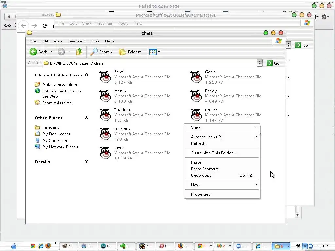Image resolution: width=335 pixels, height=251 pixels.
Task: Launch Internet Explorer from quick launch
Action: 41,246
